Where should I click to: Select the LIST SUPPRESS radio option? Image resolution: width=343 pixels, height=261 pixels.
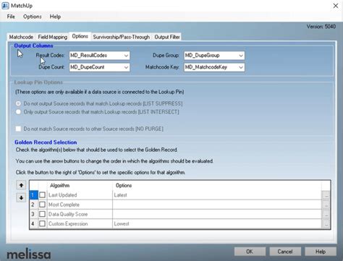[x=18, y=103]
